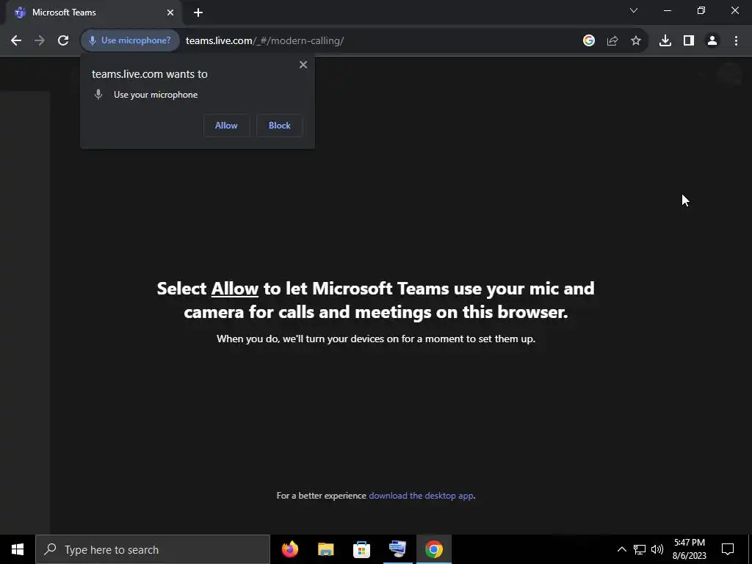
Task: Switch to the computer monitor app in taskbar
Action: [397, 549]
